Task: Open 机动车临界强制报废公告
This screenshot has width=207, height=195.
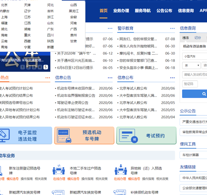Action: click(x=76, y=95)
